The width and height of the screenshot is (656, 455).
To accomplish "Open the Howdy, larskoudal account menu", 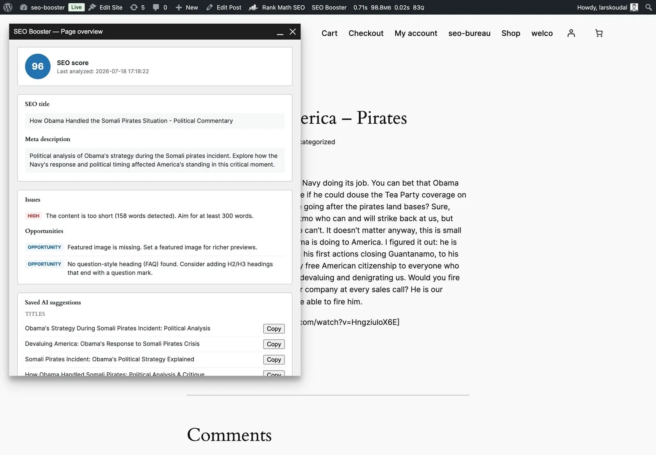I will (x=607, y=7).
